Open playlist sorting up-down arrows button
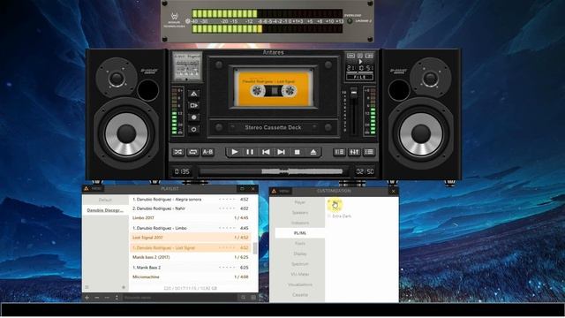This screenshot has width=565, height=318. (117, 298)
